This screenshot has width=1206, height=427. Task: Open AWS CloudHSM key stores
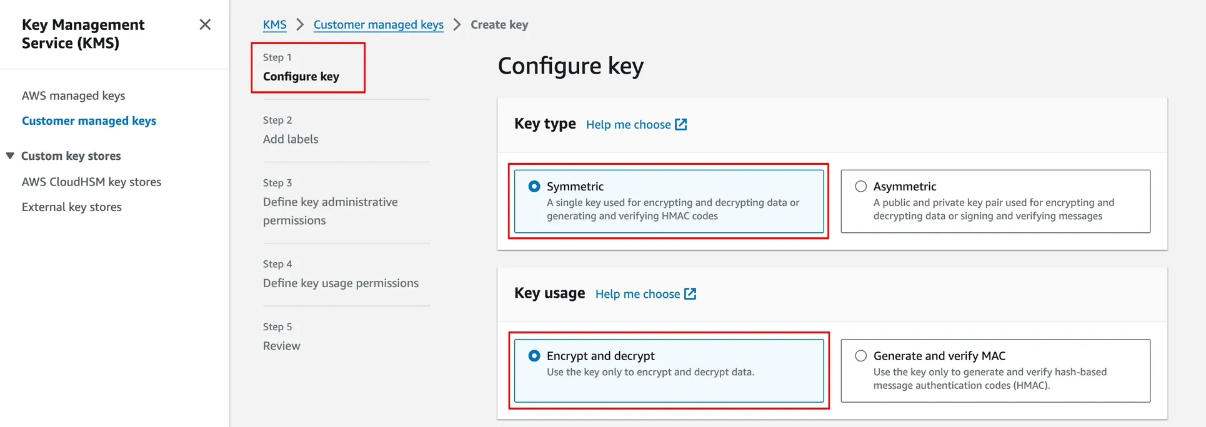point(91,182)
